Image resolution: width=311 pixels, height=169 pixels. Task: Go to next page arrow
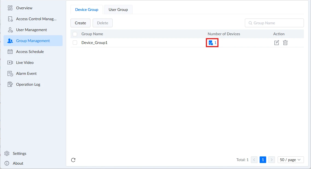[x=272, y=160]
